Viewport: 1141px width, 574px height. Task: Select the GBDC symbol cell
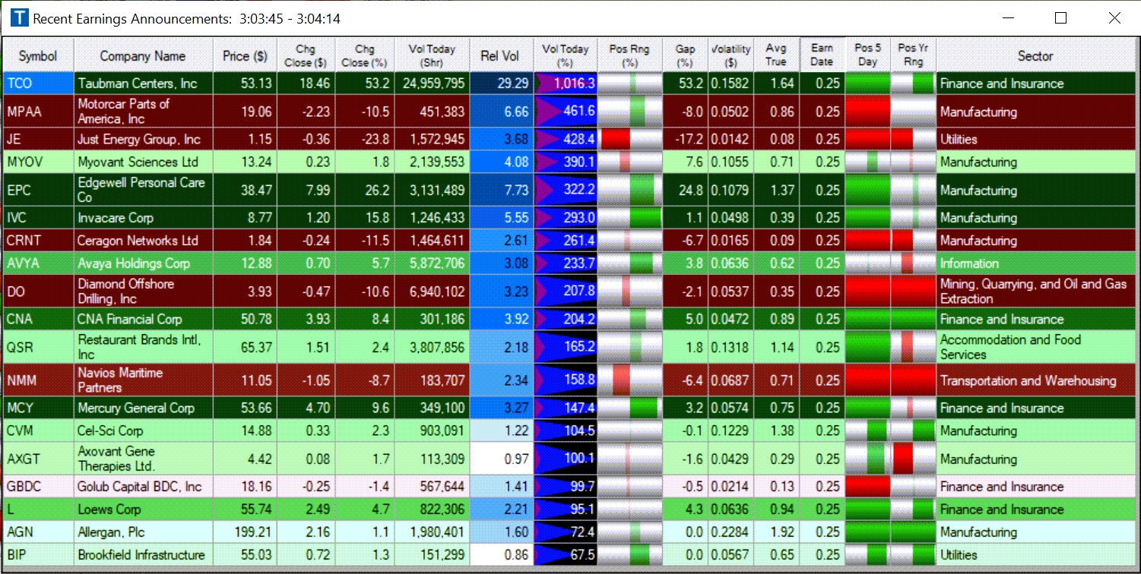point(38,487)
